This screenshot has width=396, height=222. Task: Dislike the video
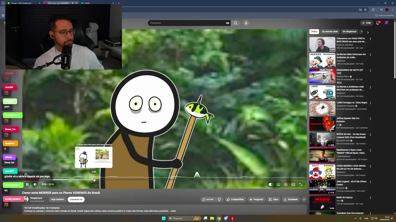[x=219, y=199]
